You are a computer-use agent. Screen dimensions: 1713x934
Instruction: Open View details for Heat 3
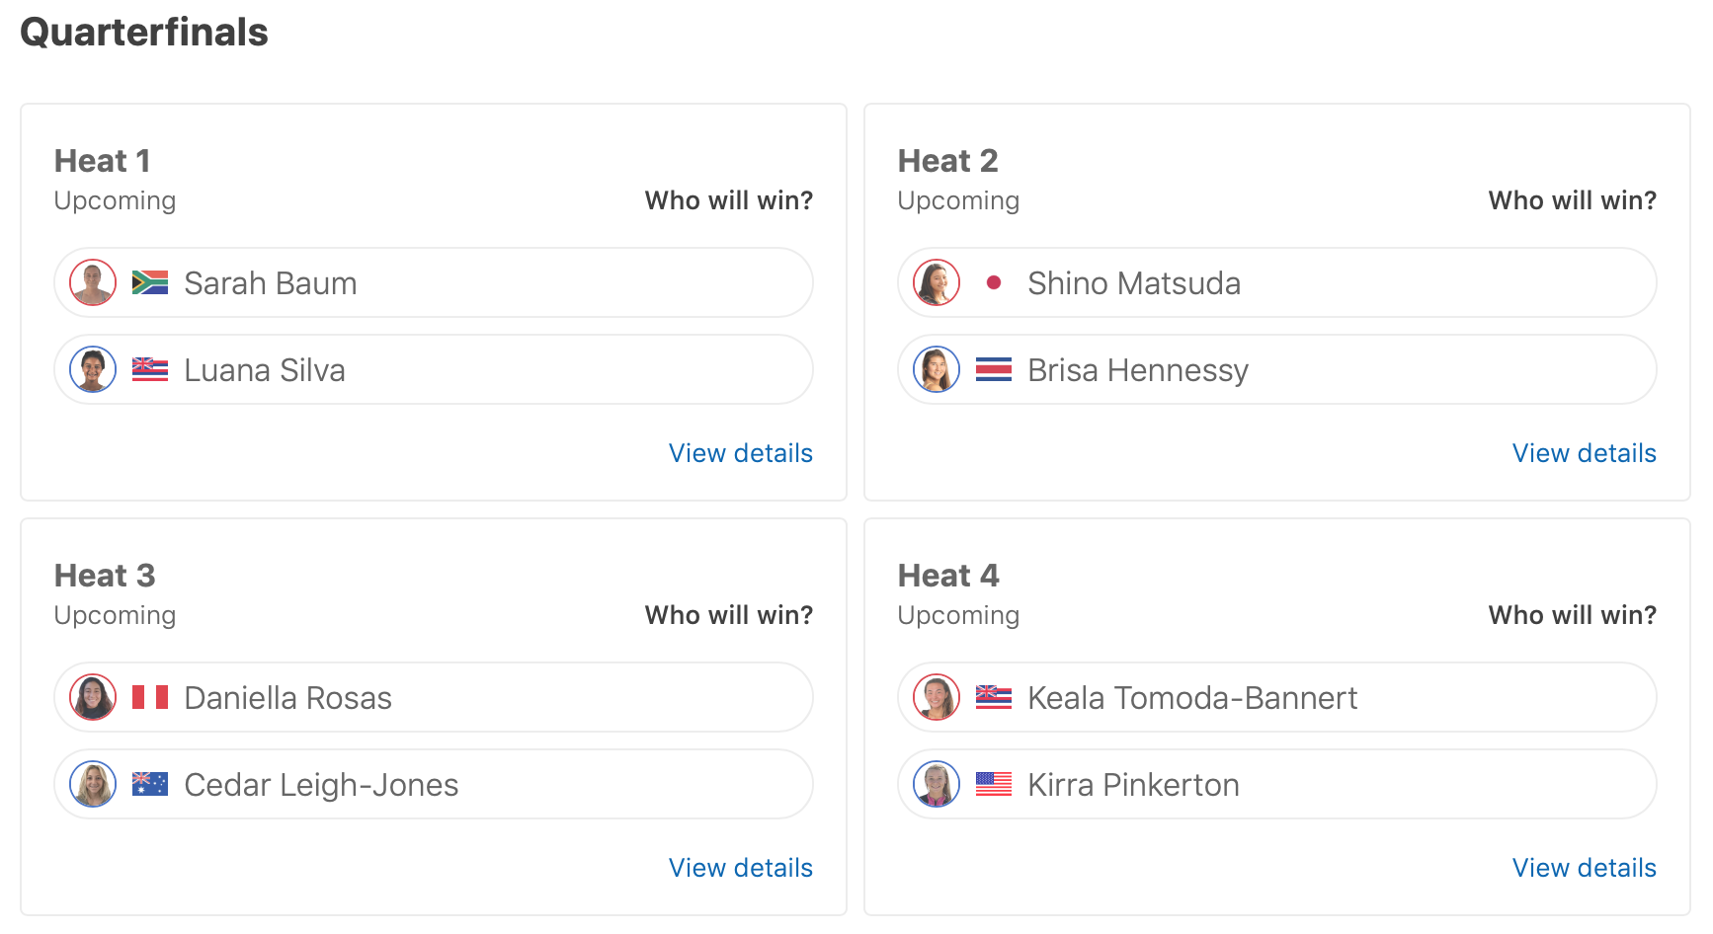[740, 868]
